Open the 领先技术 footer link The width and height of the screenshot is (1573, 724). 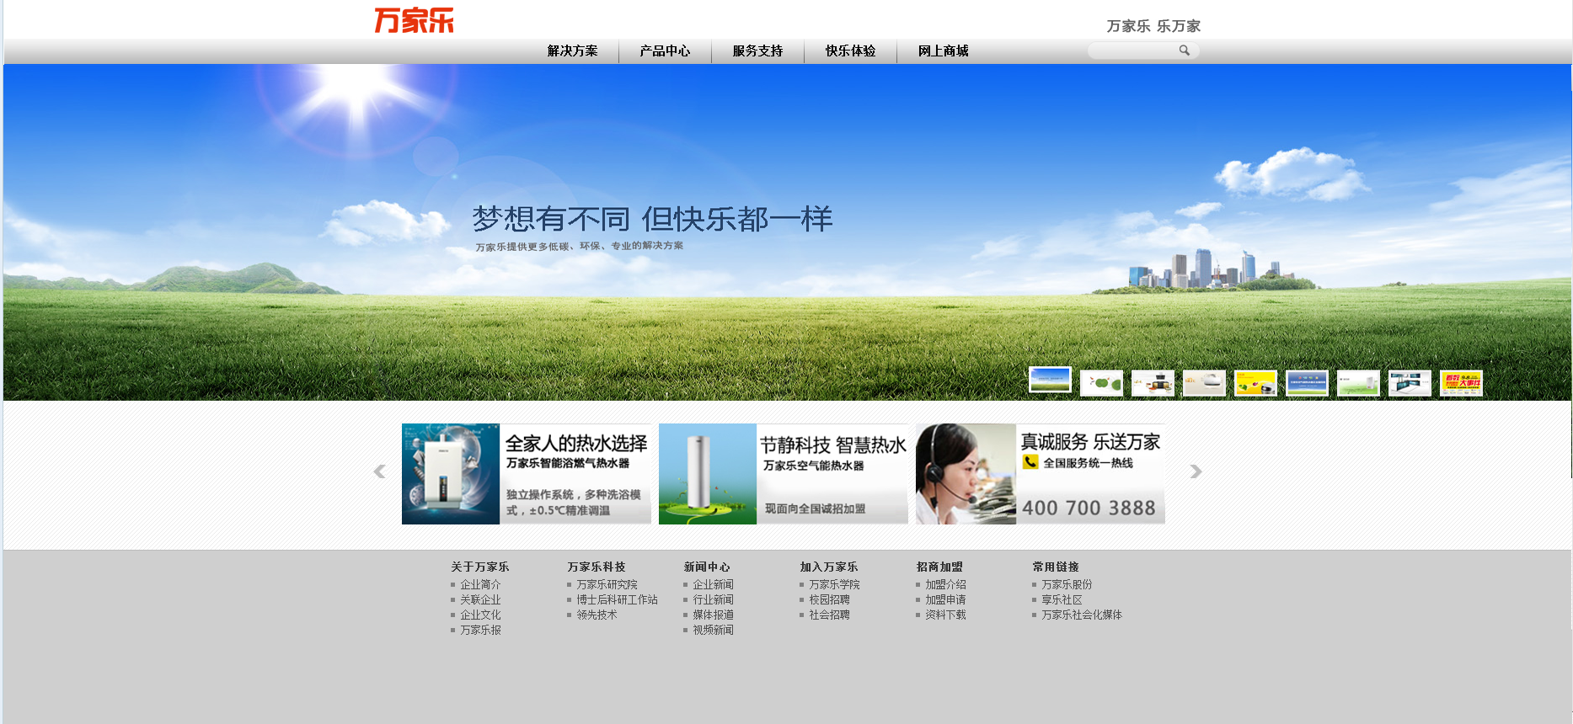pos(597,615)
